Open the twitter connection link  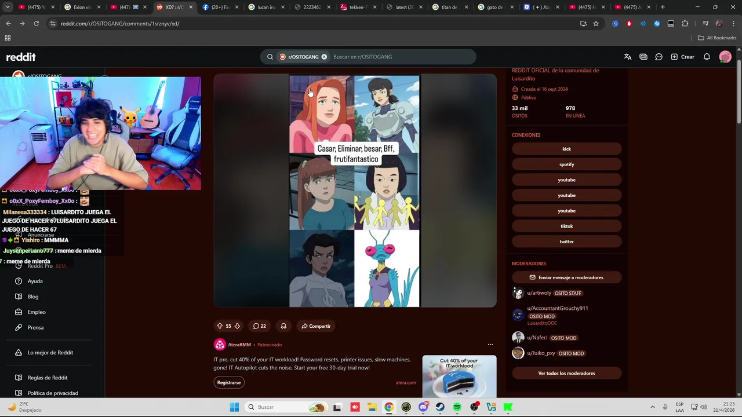point(566,242)
